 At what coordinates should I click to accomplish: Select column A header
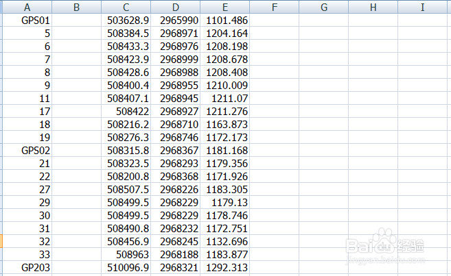pos(27,7)
